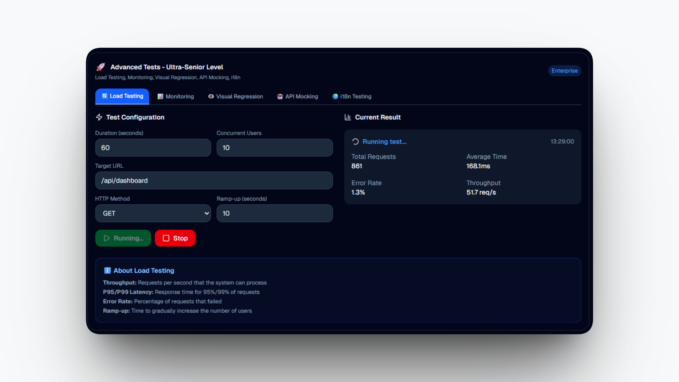Focus the Duration seconds input field
This screenshot has width=679, height=382.
coord(153,147)
